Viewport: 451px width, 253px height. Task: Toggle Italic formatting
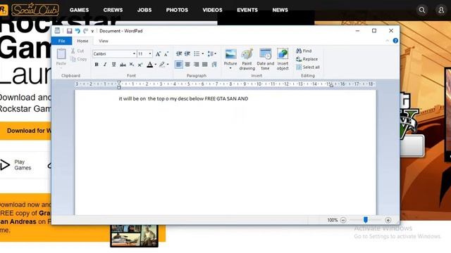pyautogui.click(x=105, y=65)
